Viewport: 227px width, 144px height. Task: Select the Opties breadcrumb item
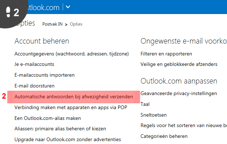(x=76, y=24)
